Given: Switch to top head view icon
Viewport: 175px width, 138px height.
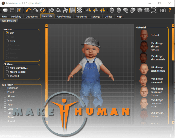Looking at the screenshot, I should pyautogui.click(x=140, y=10).
